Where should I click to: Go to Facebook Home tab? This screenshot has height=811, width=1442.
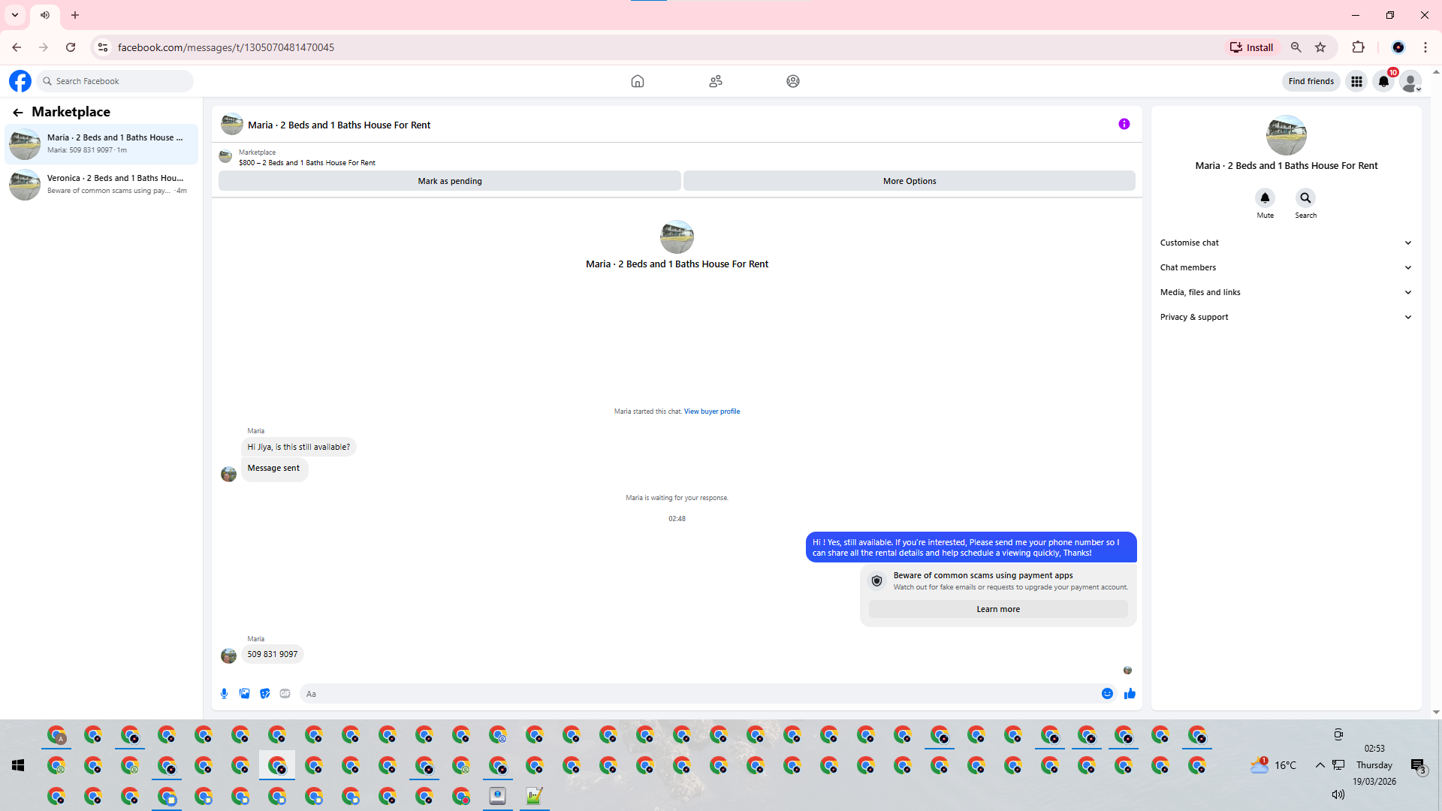[x=637, y=81]
